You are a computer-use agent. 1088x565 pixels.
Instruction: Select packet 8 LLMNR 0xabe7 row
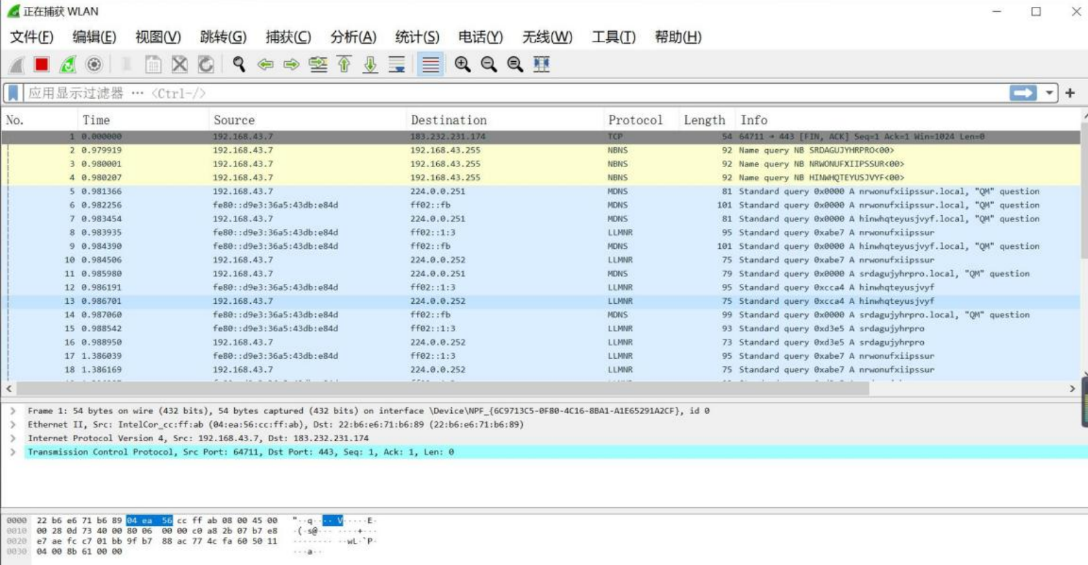541,232
